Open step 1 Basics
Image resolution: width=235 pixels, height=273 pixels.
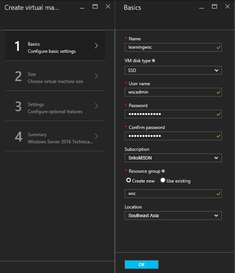(55, 46)
